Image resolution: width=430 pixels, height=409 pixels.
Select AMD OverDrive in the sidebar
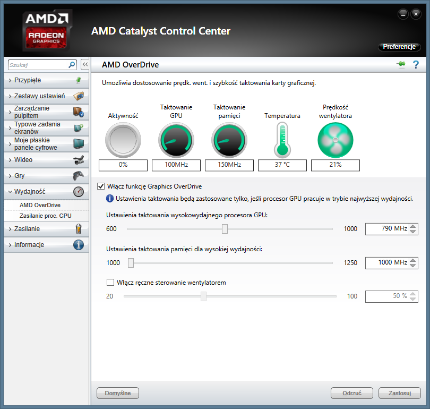(x=46, y=205)
